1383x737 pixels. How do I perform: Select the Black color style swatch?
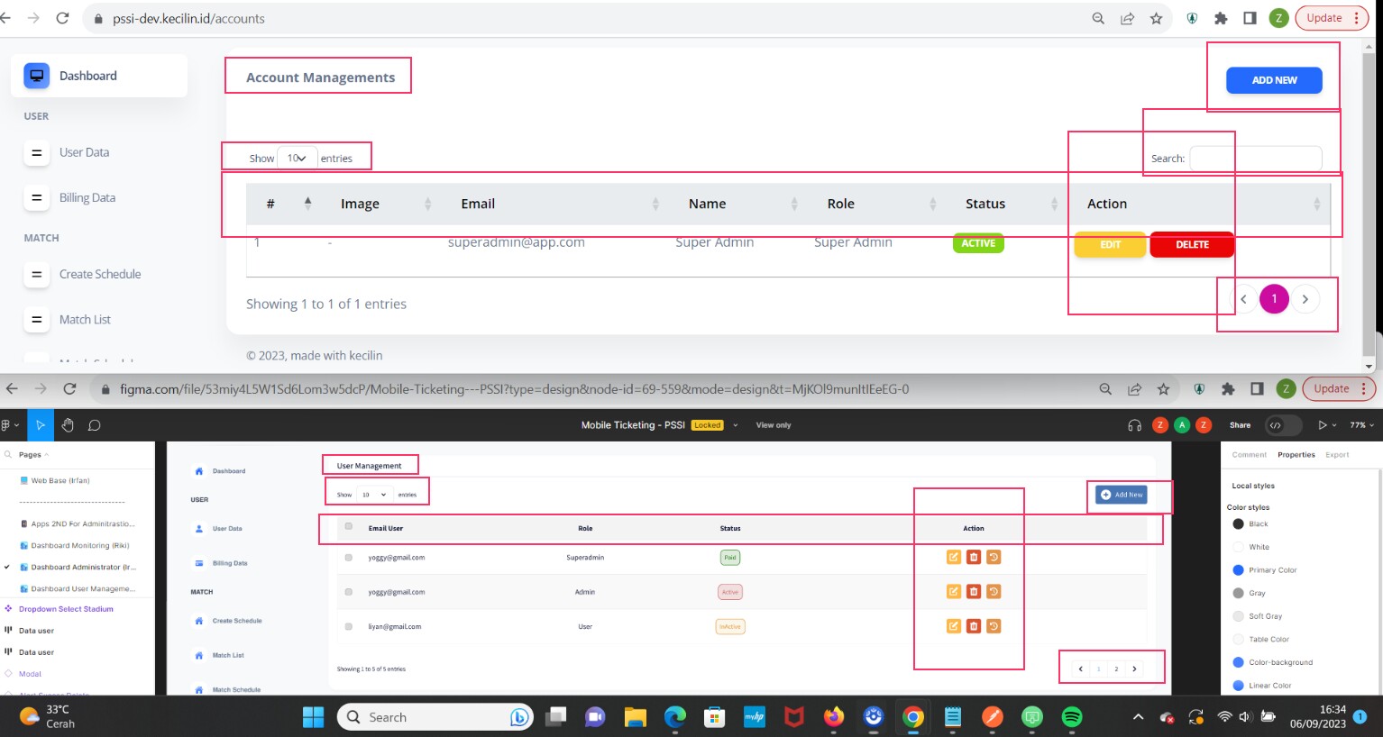coord(1239,524)
